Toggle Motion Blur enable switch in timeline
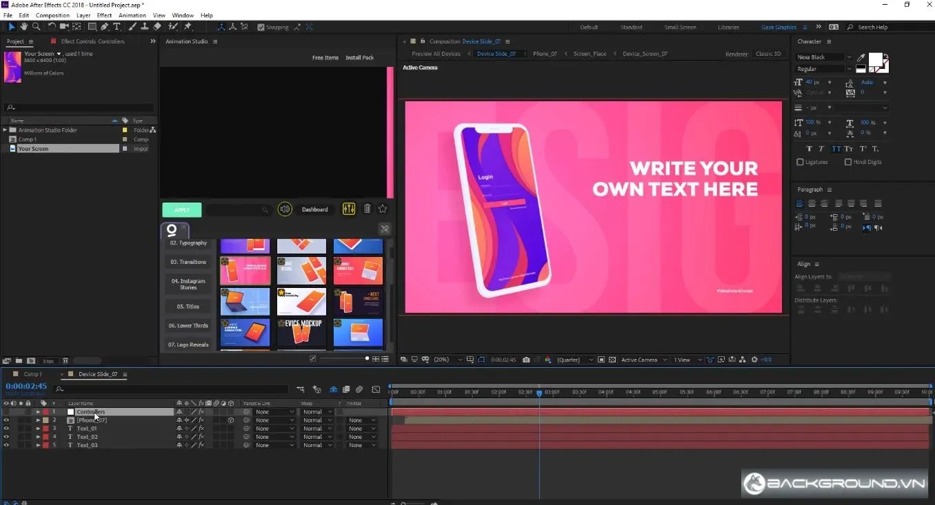935x505 pixels. [x=359, y=390]
